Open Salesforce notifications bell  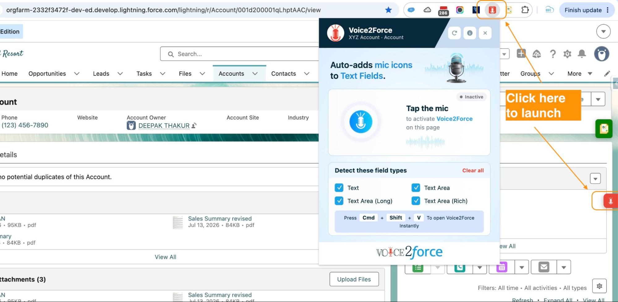(x=582, y=54)
